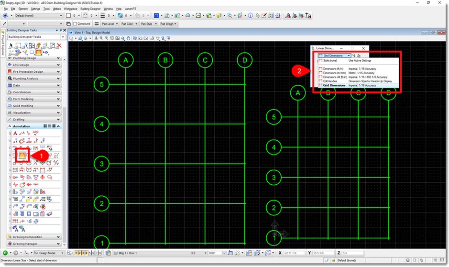Viewport: 449px width, 267px height.
Task: Expand the Drawing Manager task group
Action: (x=34, y=244)
